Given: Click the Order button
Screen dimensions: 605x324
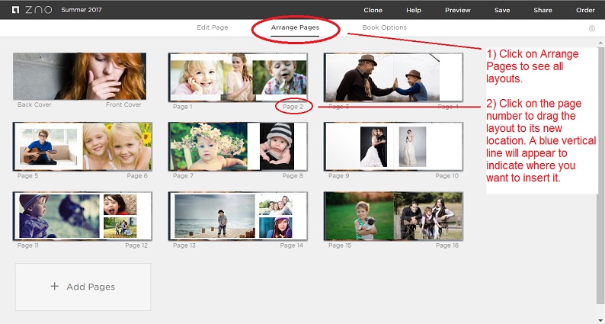Looking at the screenshot, I should tap(585, 10).
